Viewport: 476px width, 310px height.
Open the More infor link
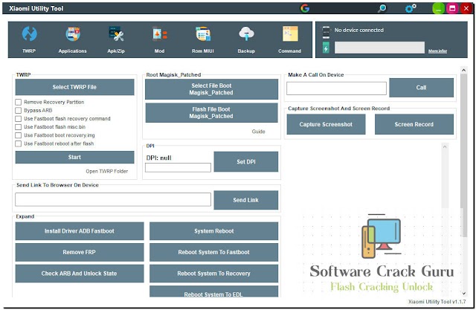[437, 51]
